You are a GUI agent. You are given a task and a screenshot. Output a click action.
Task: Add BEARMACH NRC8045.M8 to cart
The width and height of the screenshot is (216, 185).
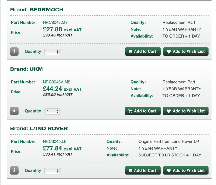click(x=143, y=52)
